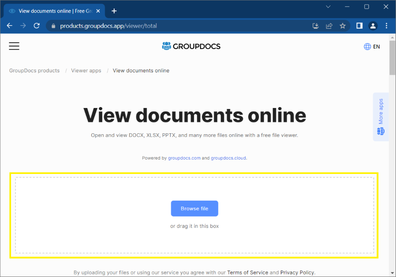Viewport: 396px width, 277px height.
Task: Select the View documents online tab
Action: point(55,11)
